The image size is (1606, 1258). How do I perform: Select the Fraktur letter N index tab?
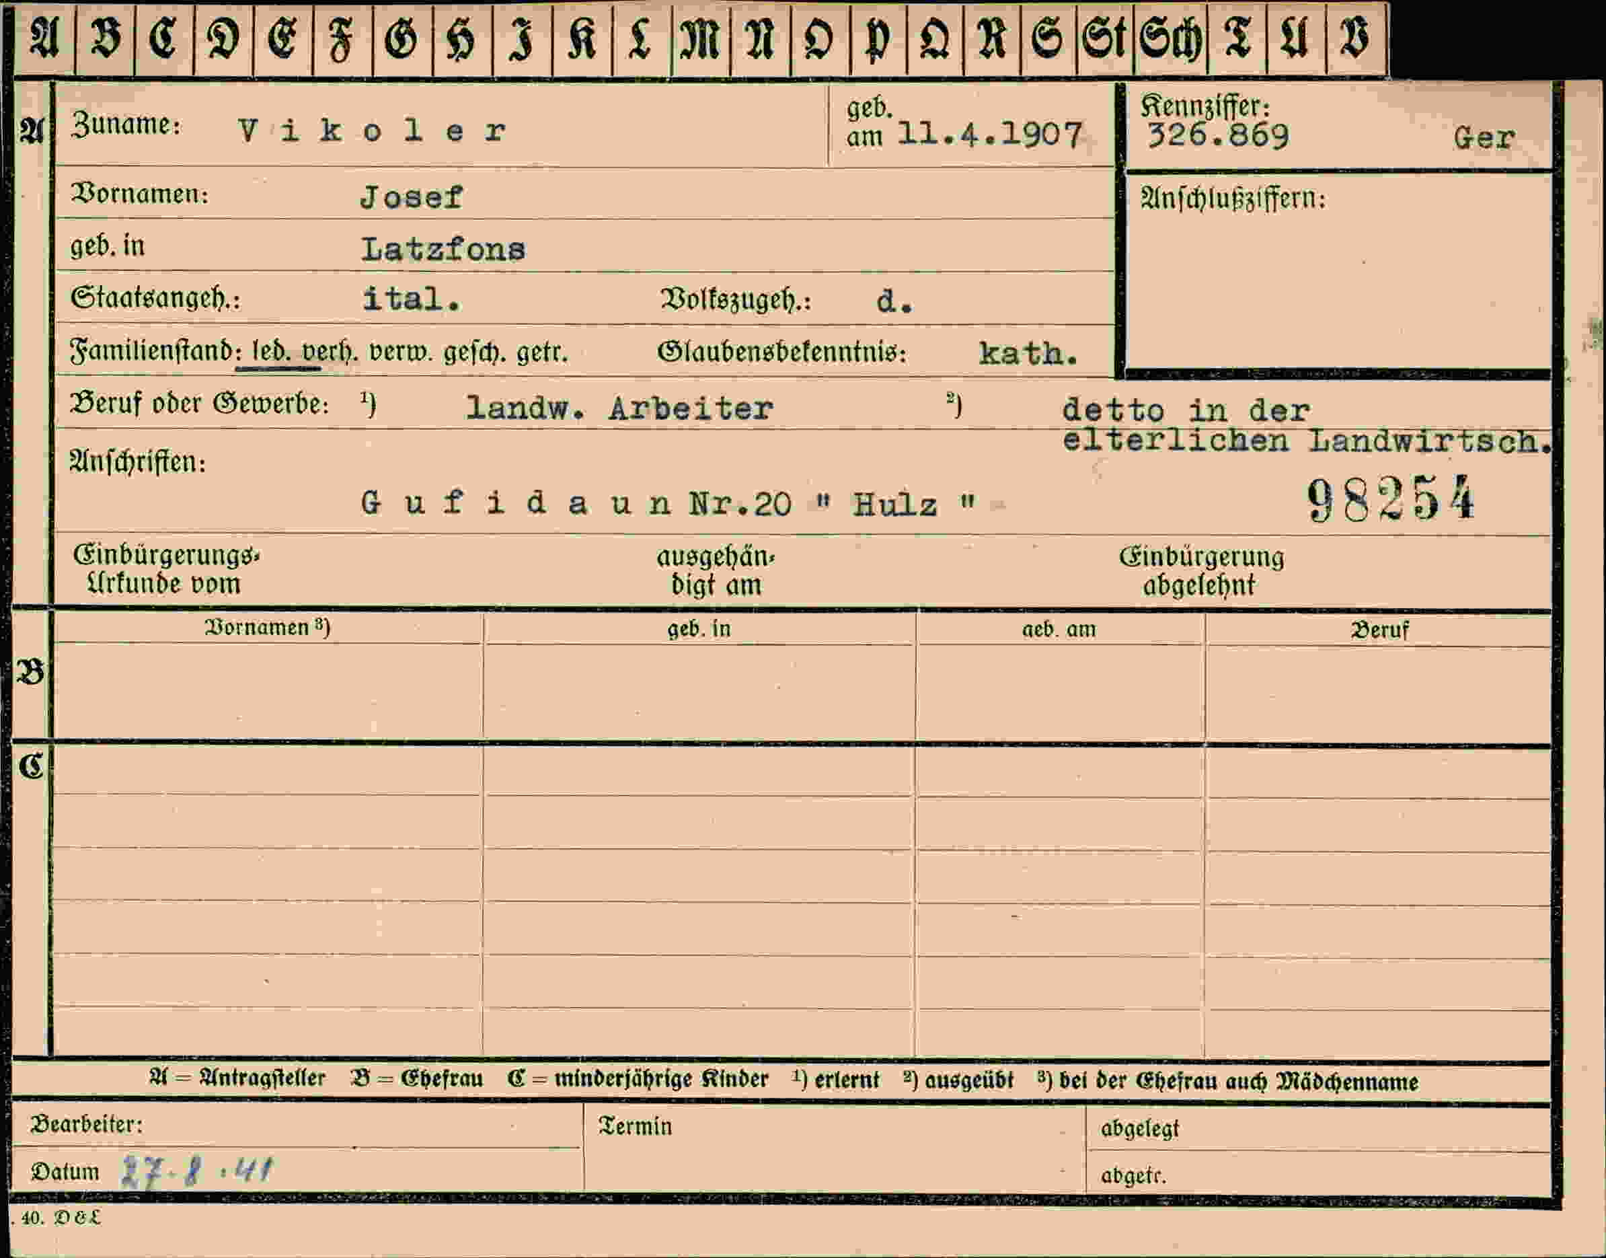pos(760,39)
